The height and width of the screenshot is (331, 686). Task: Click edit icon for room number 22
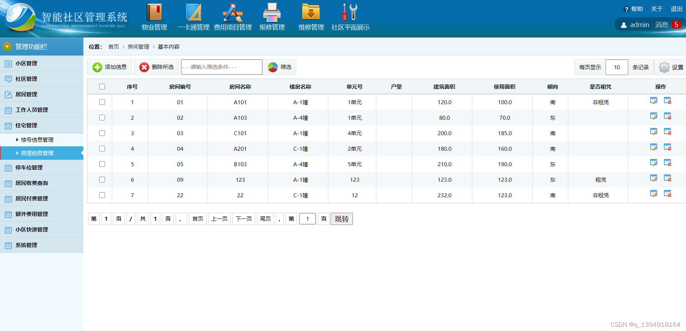pyautogui.click(x=654, y=194)
